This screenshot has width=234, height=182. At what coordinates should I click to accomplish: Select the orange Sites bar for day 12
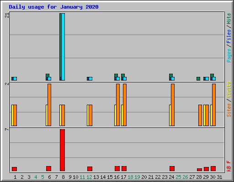(90, 115)
